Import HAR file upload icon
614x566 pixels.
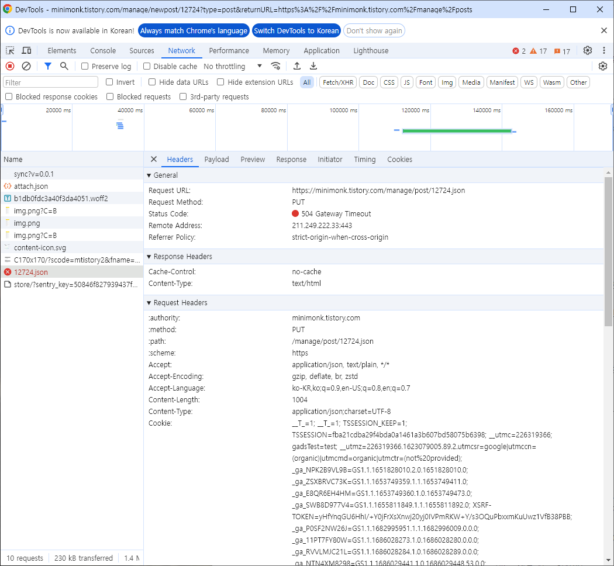click(x=297, y=66)
